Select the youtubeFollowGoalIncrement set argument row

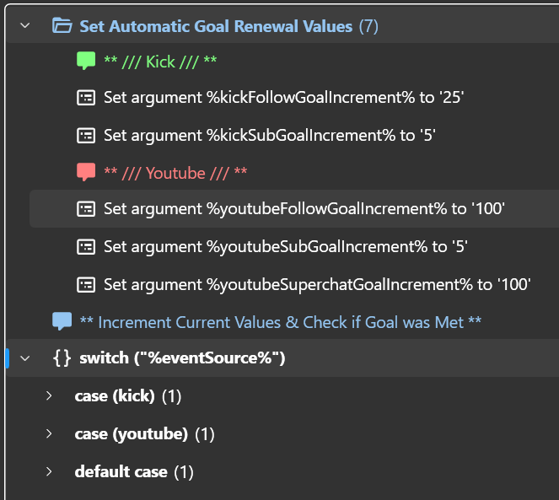point(304,209)
